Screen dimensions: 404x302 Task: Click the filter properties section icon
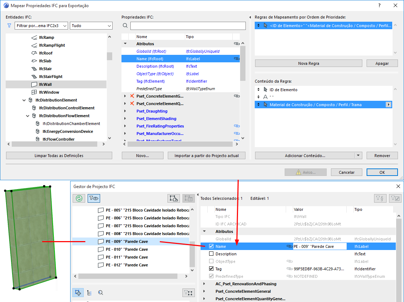coord(380,198)
